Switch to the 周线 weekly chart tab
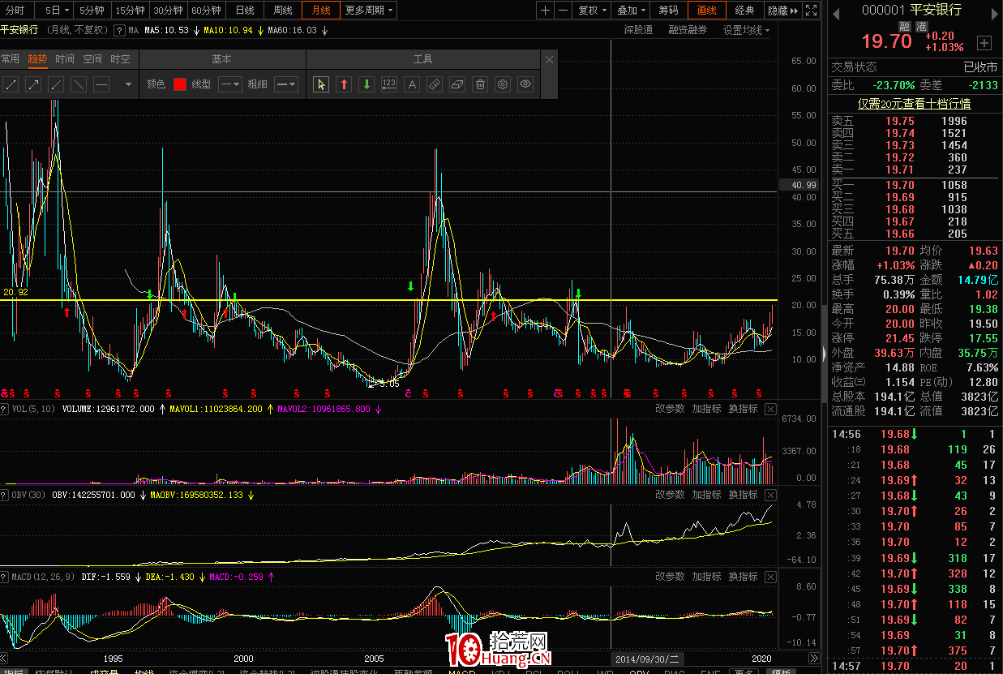This screenshot has width=1003, height=674. (x=283, y=10)
